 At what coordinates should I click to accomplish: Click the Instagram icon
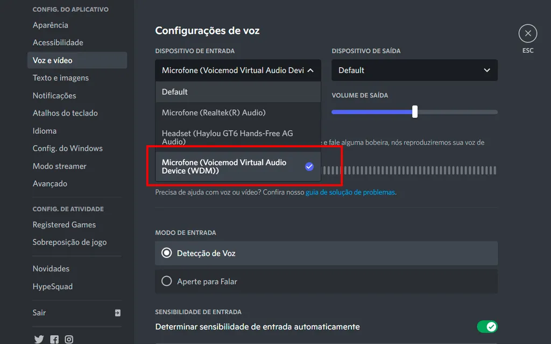69,339
